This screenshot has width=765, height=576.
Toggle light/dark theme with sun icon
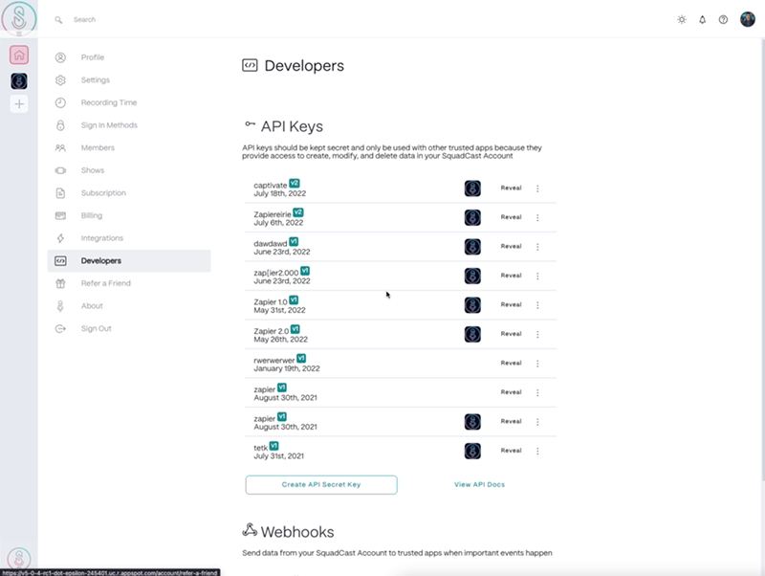point(682,19)
